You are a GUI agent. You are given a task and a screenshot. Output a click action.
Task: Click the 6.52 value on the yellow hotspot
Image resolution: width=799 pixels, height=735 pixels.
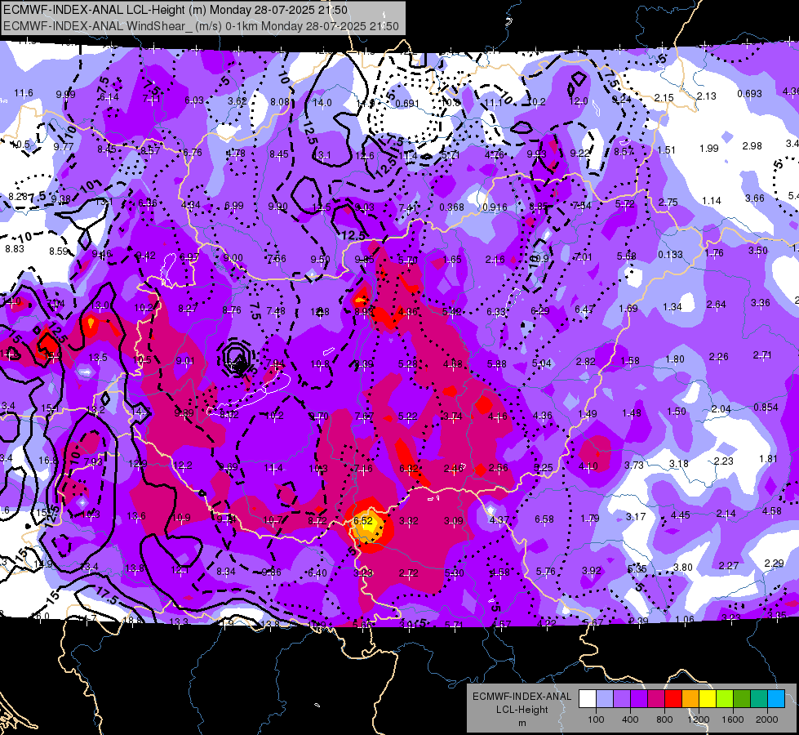[x=363, y=520]
